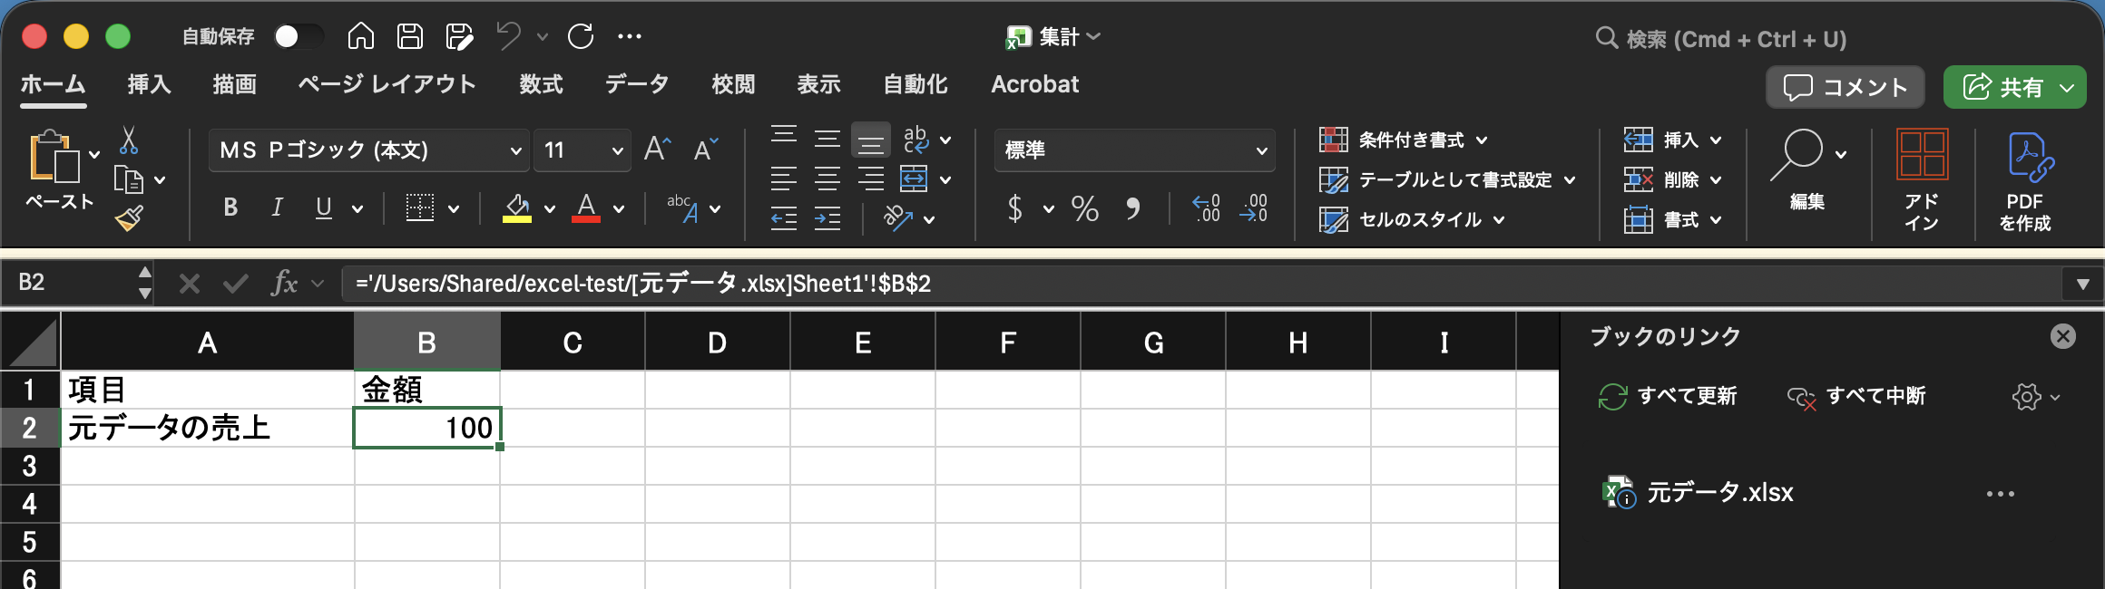The width and height of the screenshot is (2105, 589).
Task: Apply the yellow fill color bucket
Action: pos(517,208)
